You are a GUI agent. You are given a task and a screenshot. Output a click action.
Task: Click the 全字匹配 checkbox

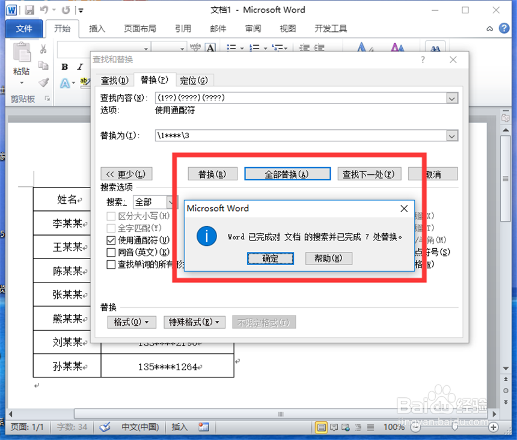[x=111, y=228]
